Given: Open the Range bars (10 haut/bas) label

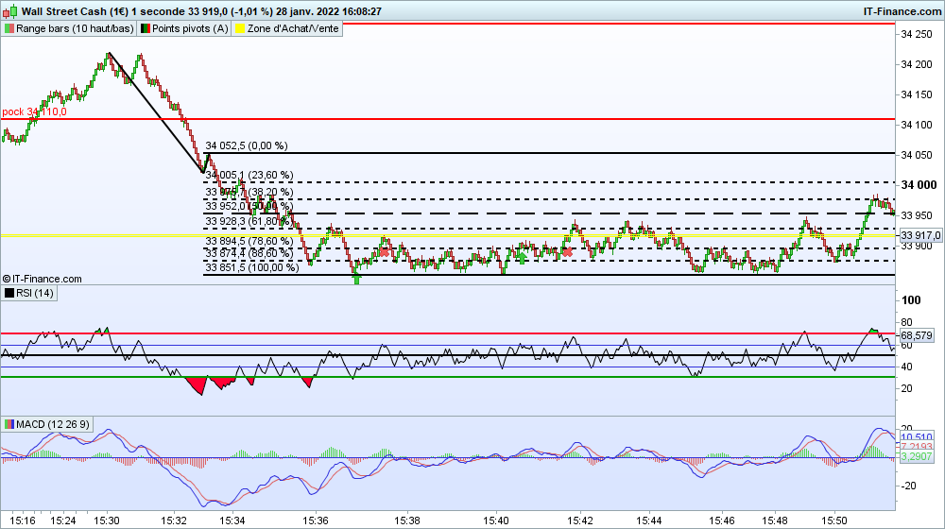Looking at the screenshot, I should coord(75,28).
